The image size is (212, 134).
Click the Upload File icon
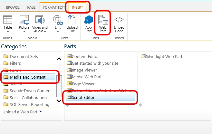[72, 20]
